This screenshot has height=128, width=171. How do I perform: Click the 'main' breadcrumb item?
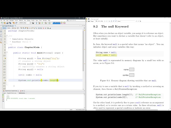[22, 91]
